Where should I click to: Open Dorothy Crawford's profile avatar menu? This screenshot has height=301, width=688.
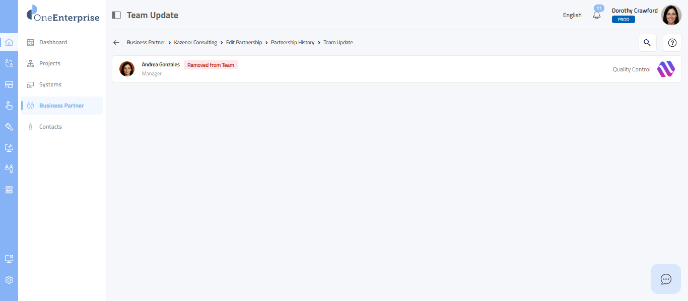pyautogui.click(x=671, y=15)
